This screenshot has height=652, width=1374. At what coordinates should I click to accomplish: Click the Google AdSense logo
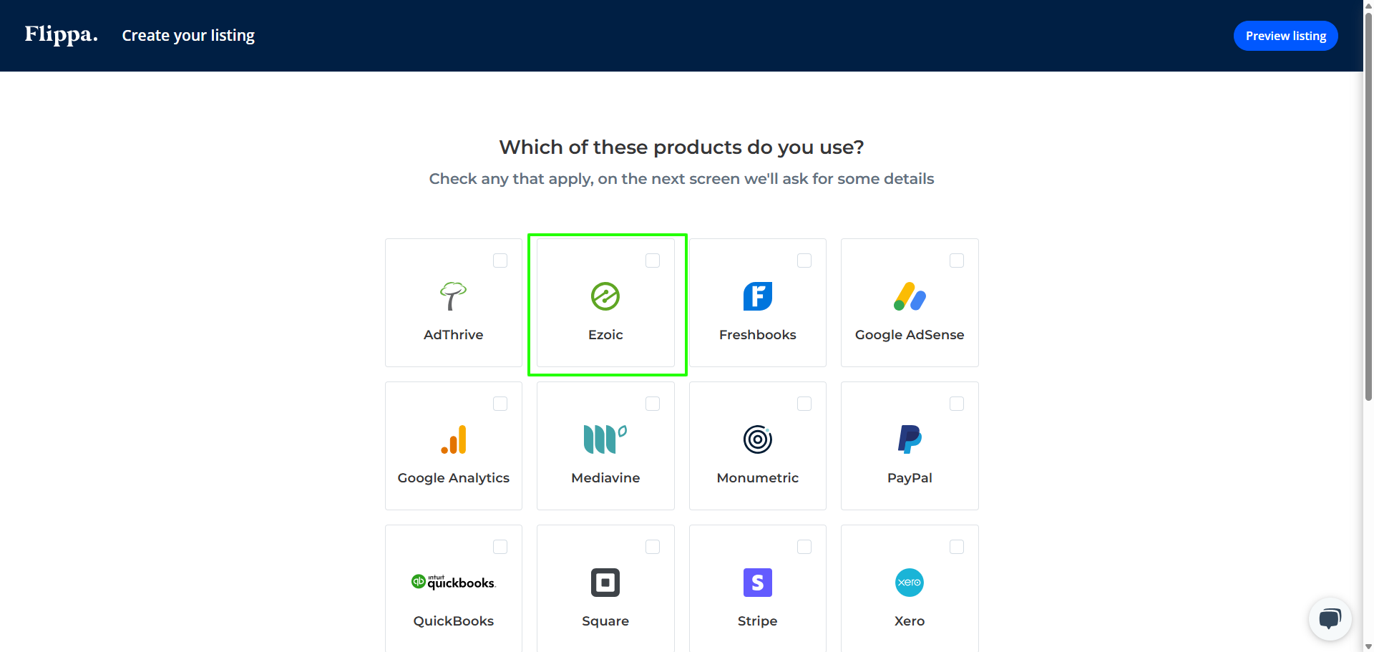tap(910, 296)
